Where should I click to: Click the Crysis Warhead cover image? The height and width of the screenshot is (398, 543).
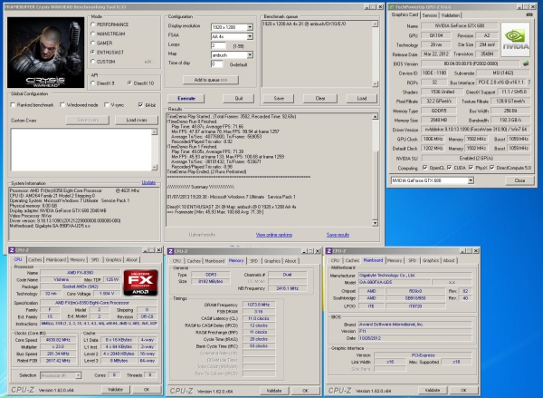click(x=46, y=53)
